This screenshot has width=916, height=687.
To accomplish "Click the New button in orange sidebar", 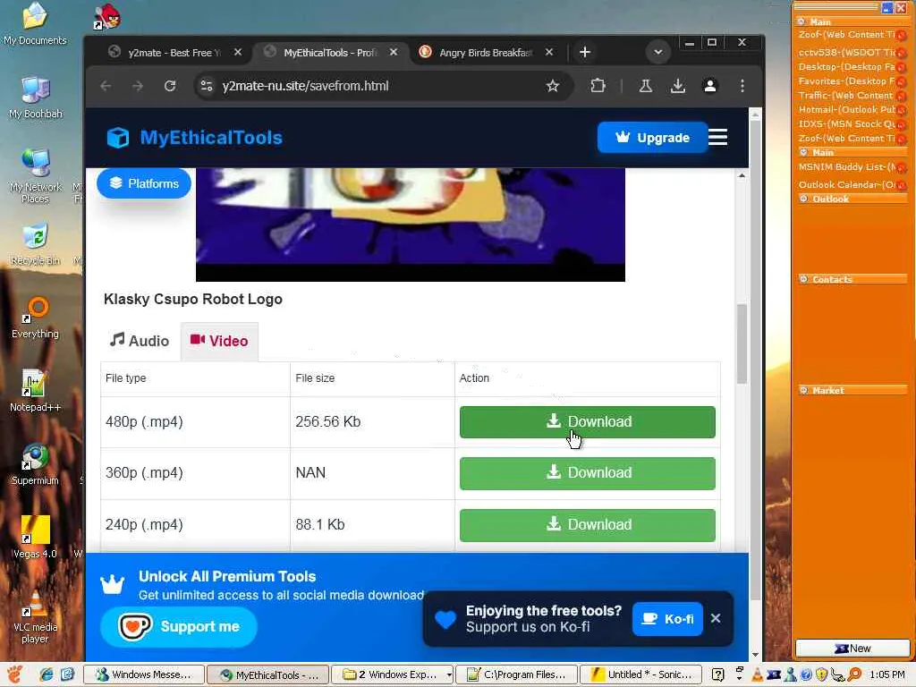I will (852, 649).
